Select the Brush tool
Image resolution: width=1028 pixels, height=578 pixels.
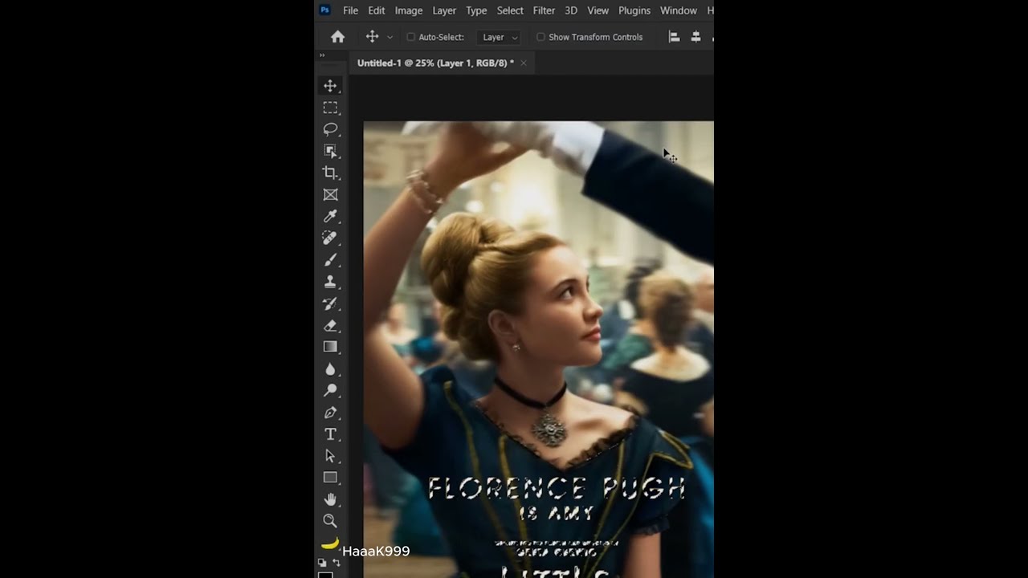tap(330, 260)
